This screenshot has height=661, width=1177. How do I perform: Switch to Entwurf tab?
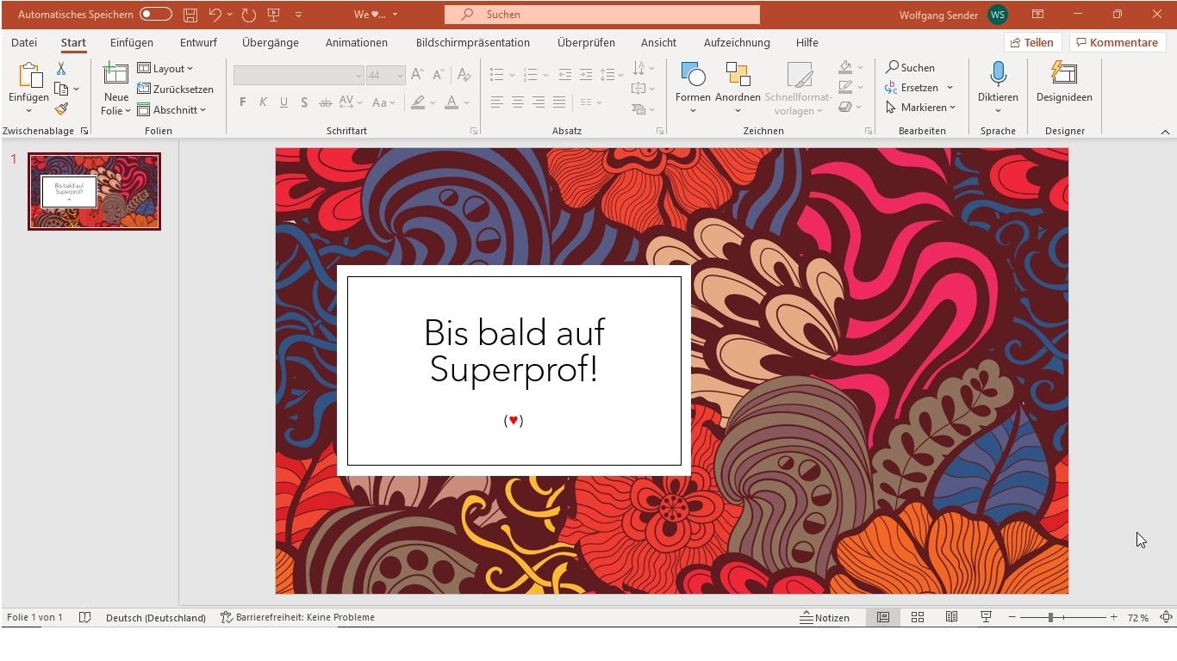point(198,42)
